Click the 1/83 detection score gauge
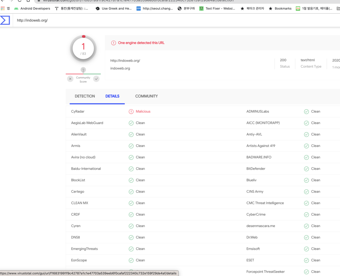This screenshot has width=340, height=276. tap(83, 48)
